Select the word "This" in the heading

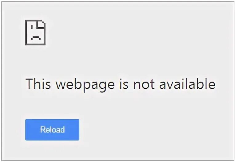38,83
